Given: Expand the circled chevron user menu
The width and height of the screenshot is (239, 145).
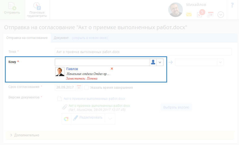Looking at the screenshot, I should coord(220,15).
